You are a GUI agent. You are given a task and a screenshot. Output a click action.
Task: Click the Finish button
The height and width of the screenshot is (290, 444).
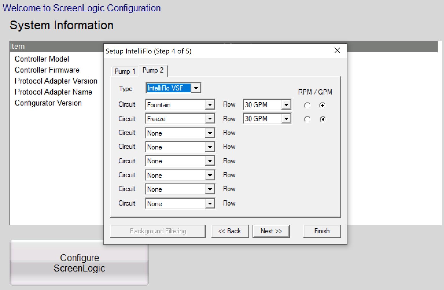point(322,231)
